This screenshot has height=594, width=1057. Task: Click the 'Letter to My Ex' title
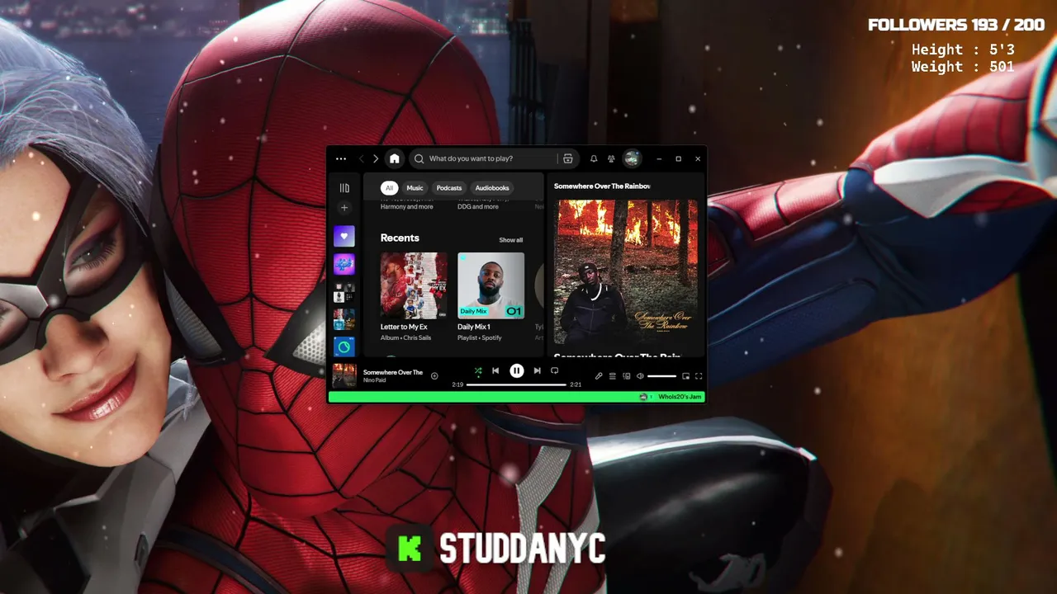click(404, 328)
